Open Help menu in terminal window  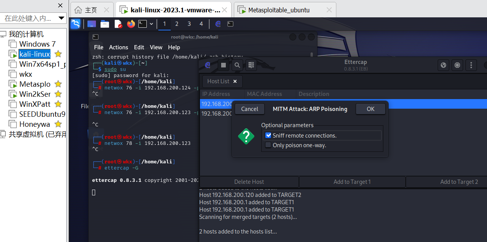pyautogui.click(x=174, y=47)
